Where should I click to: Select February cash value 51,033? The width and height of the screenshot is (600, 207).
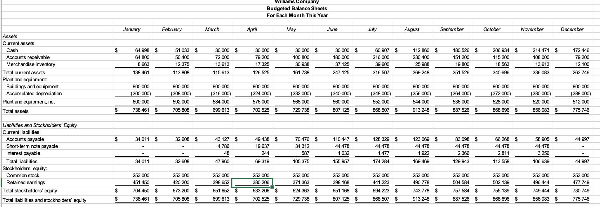coord(182,50)
